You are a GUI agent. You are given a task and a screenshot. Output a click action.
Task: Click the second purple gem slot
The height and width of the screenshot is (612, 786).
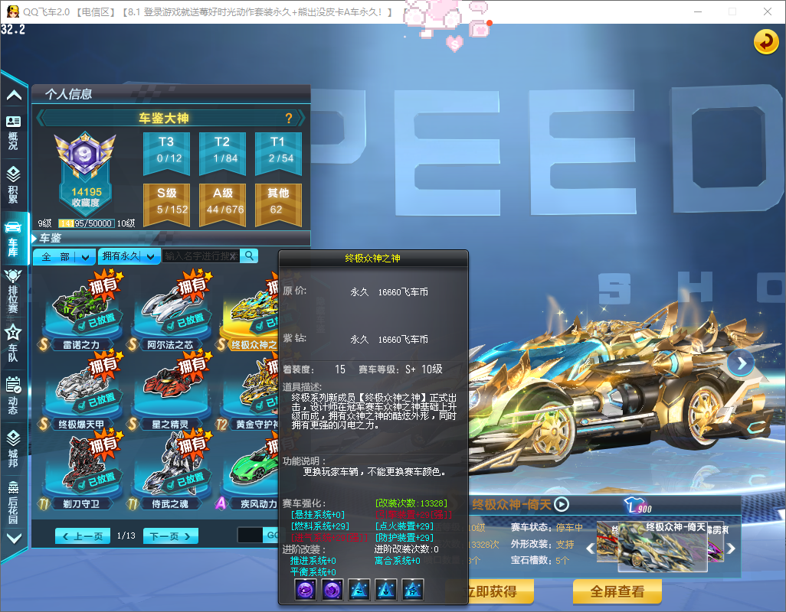tap(332, 590)
